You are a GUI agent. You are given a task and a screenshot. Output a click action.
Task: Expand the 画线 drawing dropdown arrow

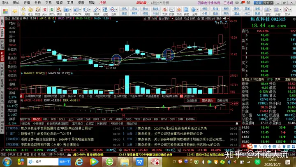tap(99, 9)
